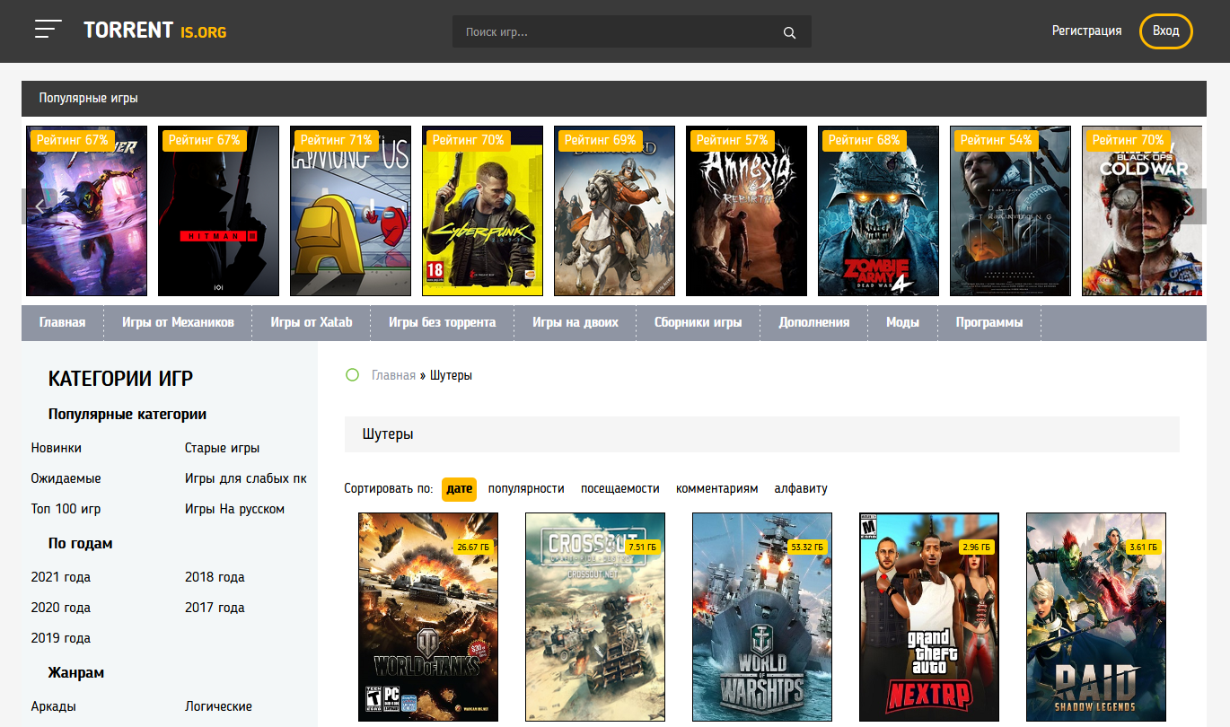
Task: Sort games by дате
Action: click(x=459, y=488)
